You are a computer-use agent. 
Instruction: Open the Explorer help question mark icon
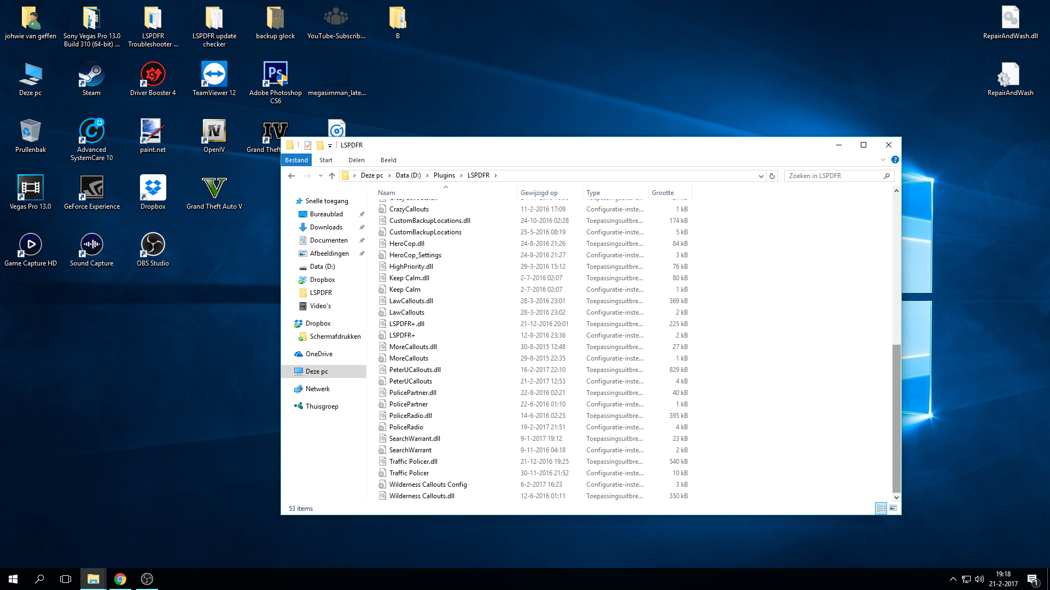pos(895,160)
